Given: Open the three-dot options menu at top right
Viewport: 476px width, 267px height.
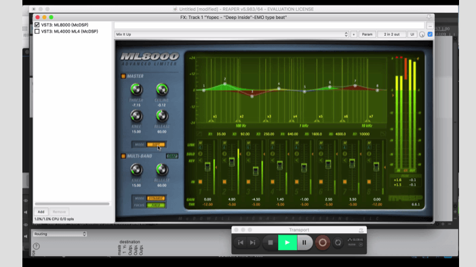Looking at the screenshot, I should coord(430,26).
